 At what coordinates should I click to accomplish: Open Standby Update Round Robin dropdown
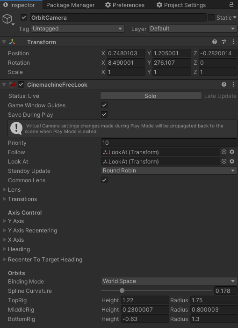tap(169, 171)
